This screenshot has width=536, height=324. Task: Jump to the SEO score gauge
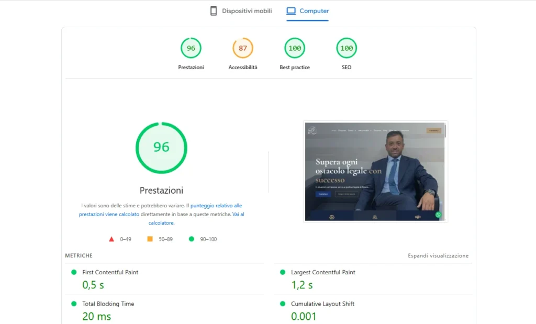tap(346, 48)
